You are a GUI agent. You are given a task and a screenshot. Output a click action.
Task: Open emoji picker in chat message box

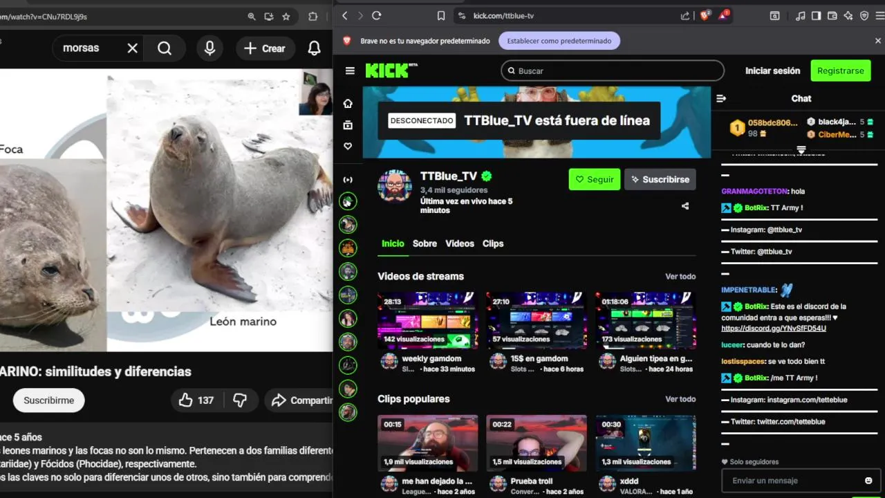tap(868, 481)
